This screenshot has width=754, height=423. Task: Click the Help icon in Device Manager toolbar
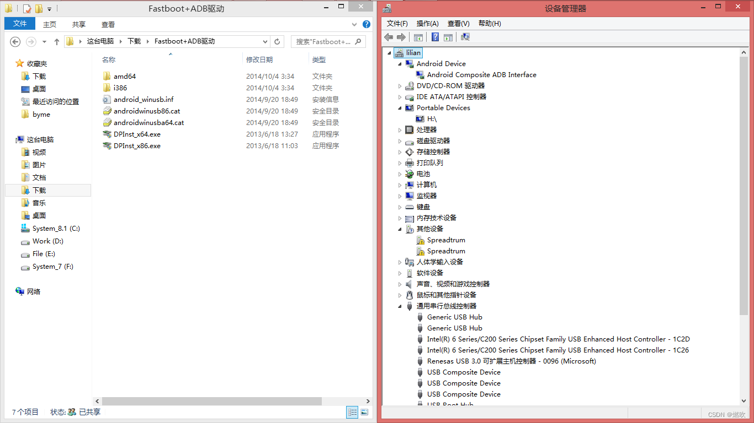point(434,37)
